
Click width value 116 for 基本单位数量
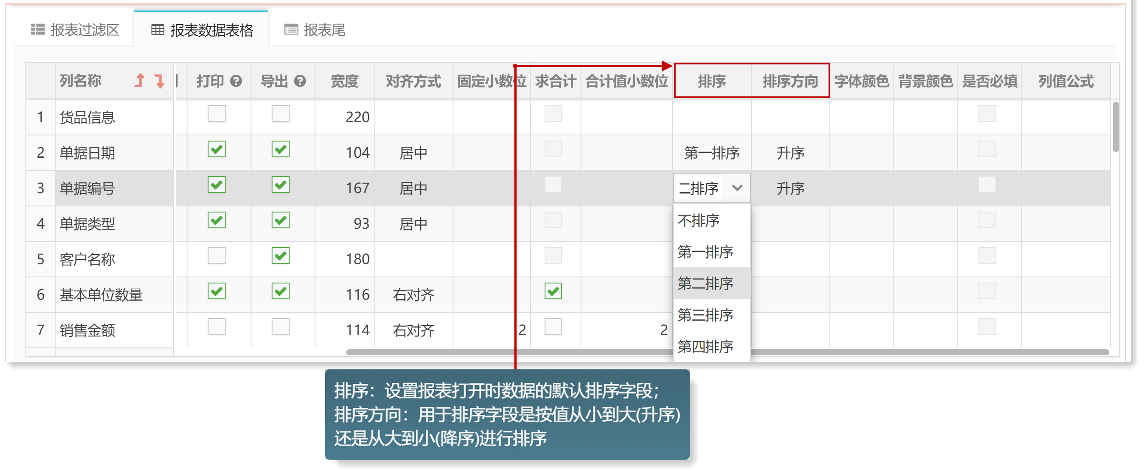click(357, 295)
